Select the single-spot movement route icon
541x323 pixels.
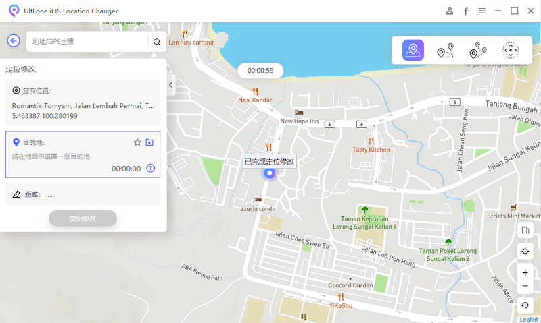click(445, 51)
